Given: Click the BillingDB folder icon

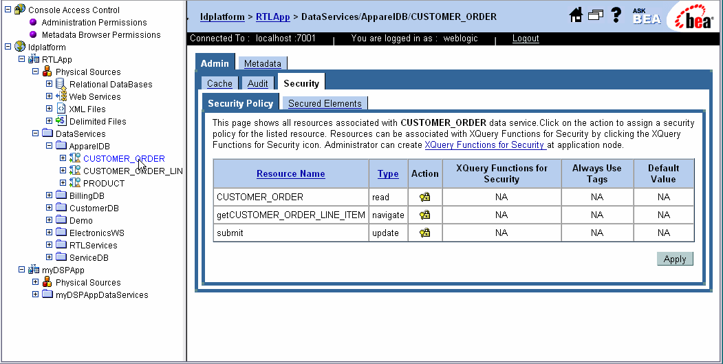Looking at the screenshot, I should tap(61, 195).
